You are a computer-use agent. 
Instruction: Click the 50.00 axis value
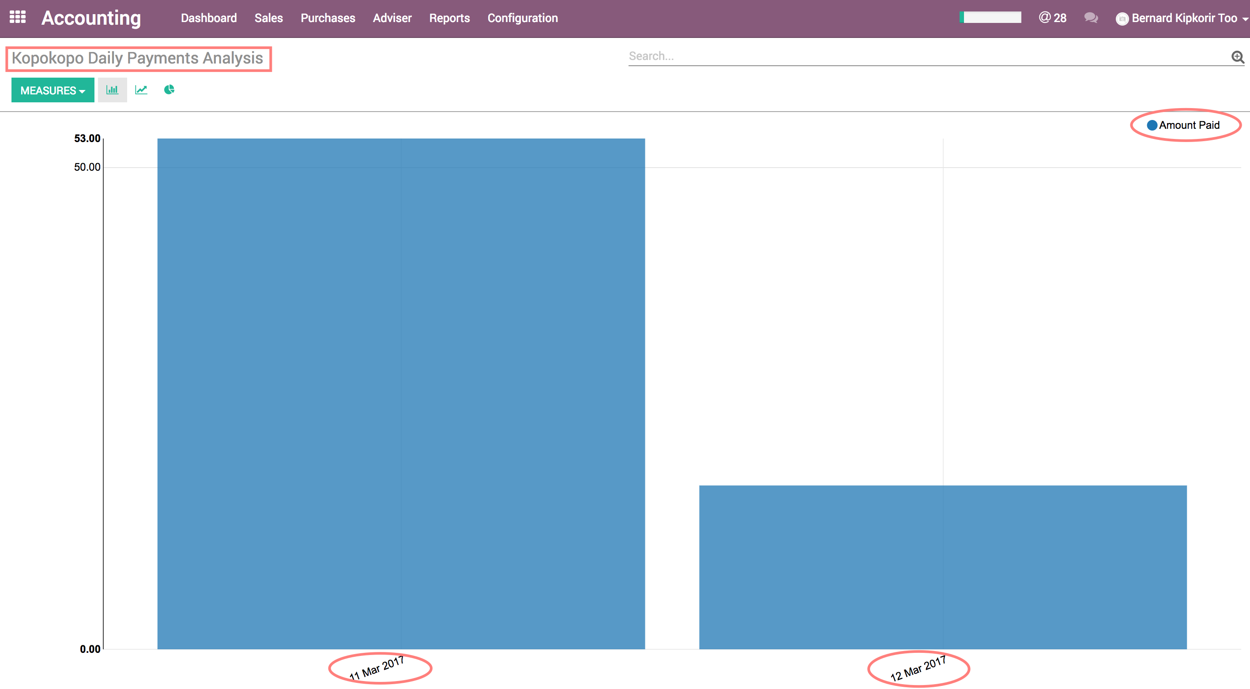click(87, 167)
